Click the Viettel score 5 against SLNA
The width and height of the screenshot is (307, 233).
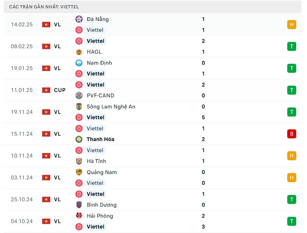pyautogui.click(x=203, y=117)
